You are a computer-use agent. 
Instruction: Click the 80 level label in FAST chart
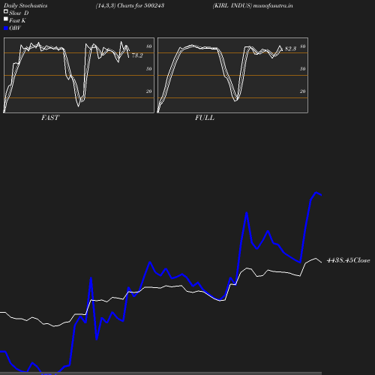click(149, 46)
